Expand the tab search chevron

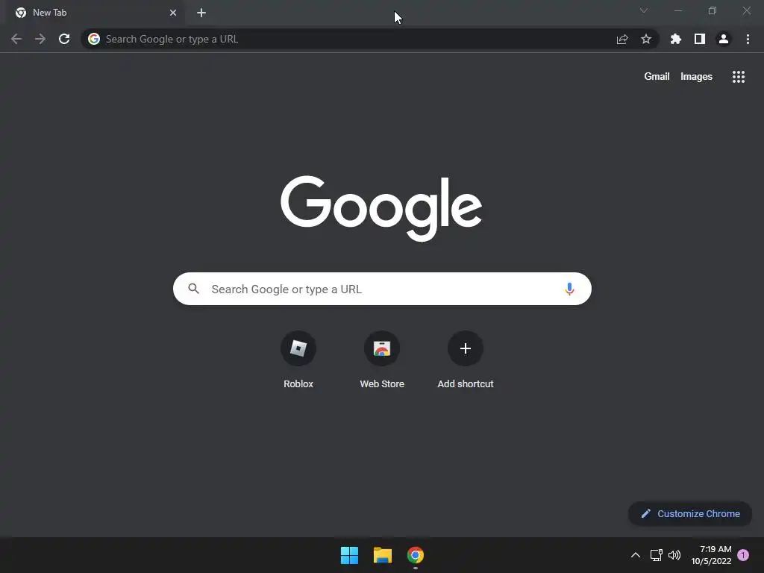[644, 10]
